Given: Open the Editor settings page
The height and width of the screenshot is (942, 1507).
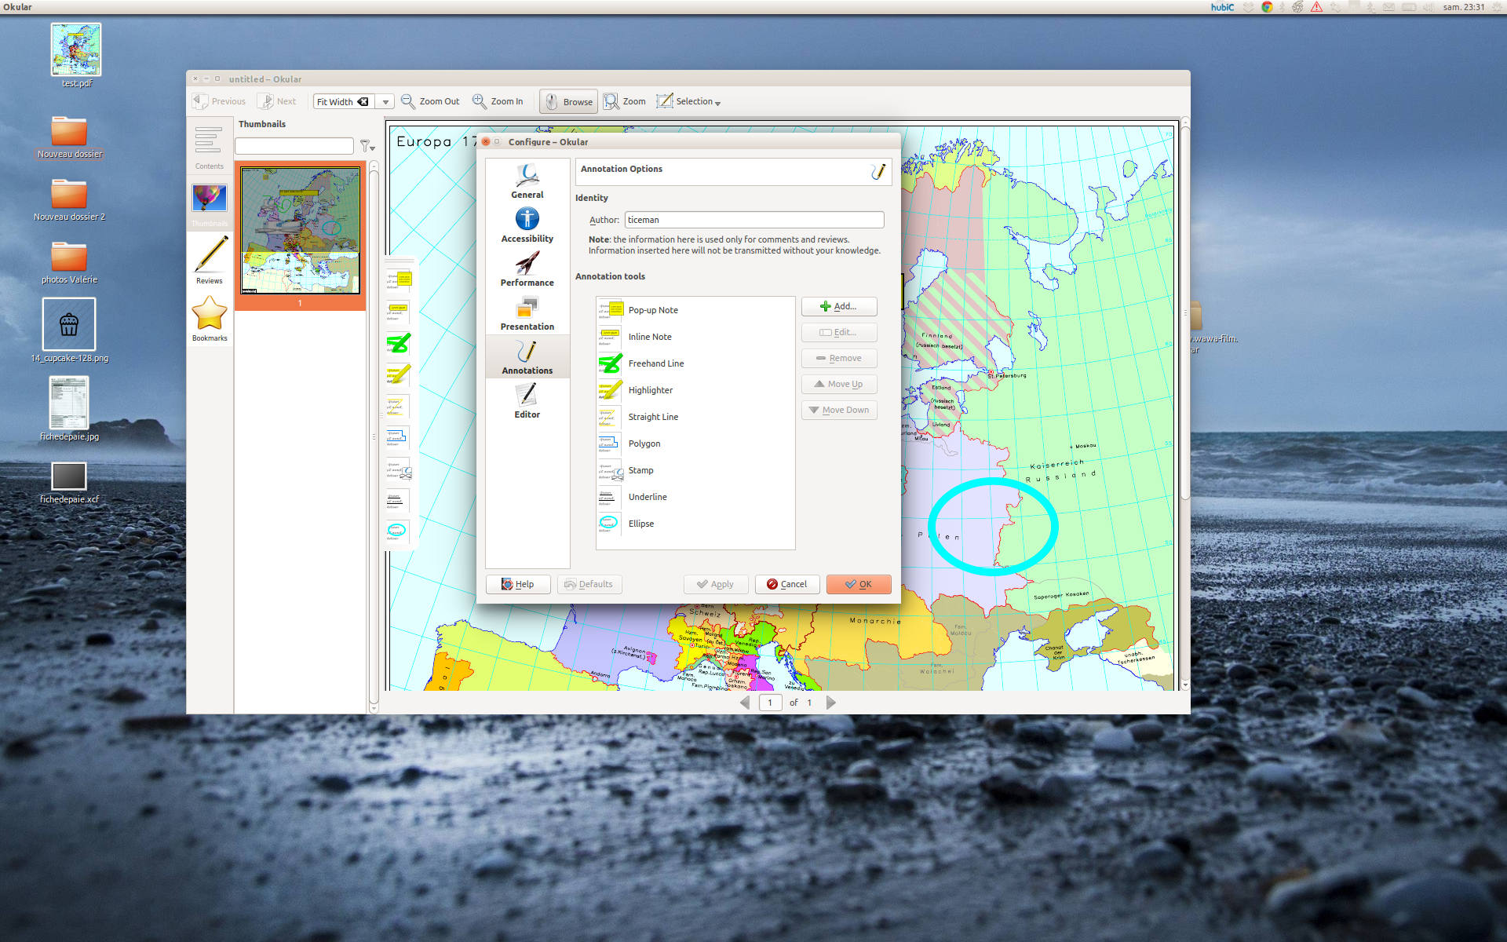Looking at the screenshot, I should coord(527,401).
